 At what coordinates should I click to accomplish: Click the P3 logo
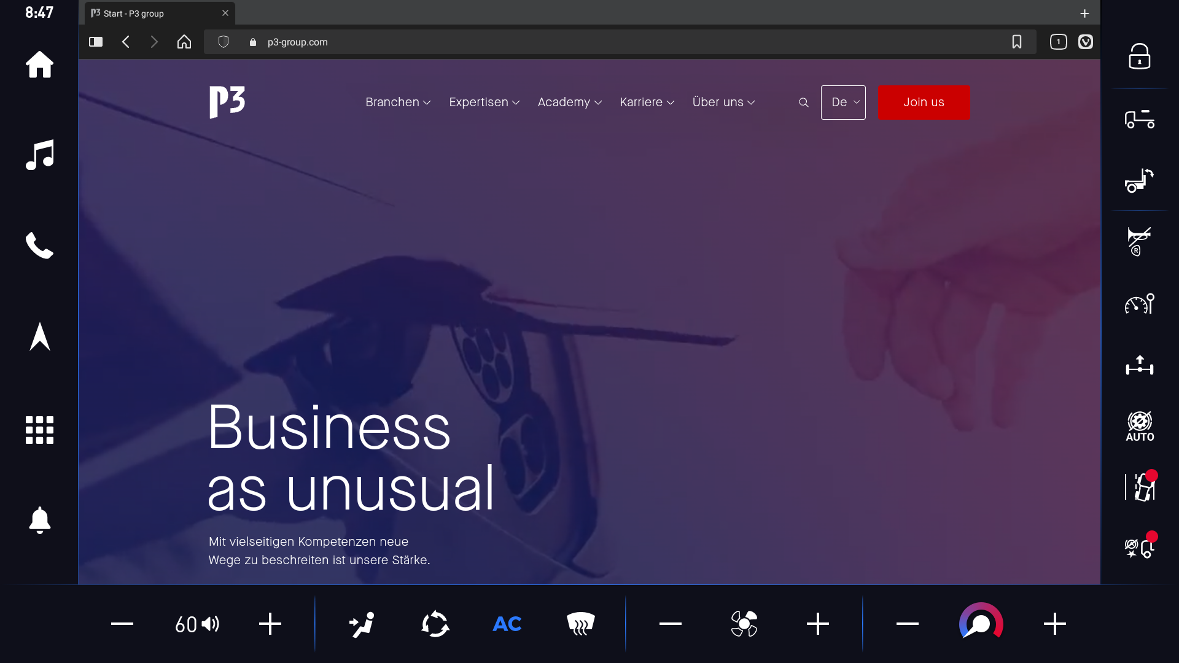pos(227,102)
